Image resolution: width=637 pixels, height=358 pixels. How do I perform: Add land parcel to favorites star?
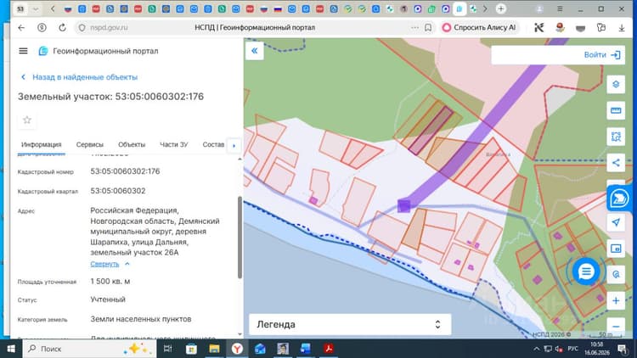pyautogui.click(x=27, y=120)
